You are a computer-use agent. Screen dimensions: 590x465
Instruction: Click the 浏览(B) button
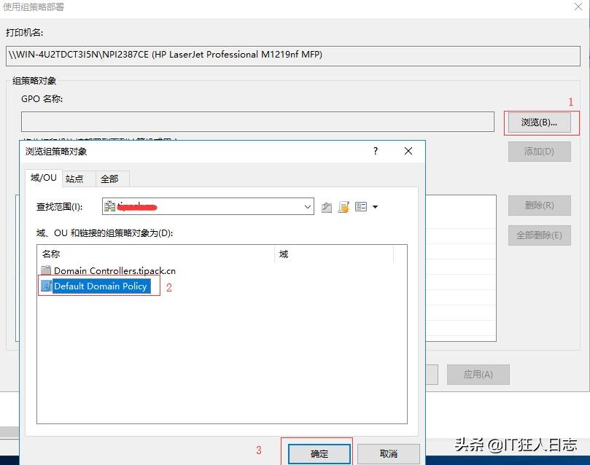tap(540, 122)
